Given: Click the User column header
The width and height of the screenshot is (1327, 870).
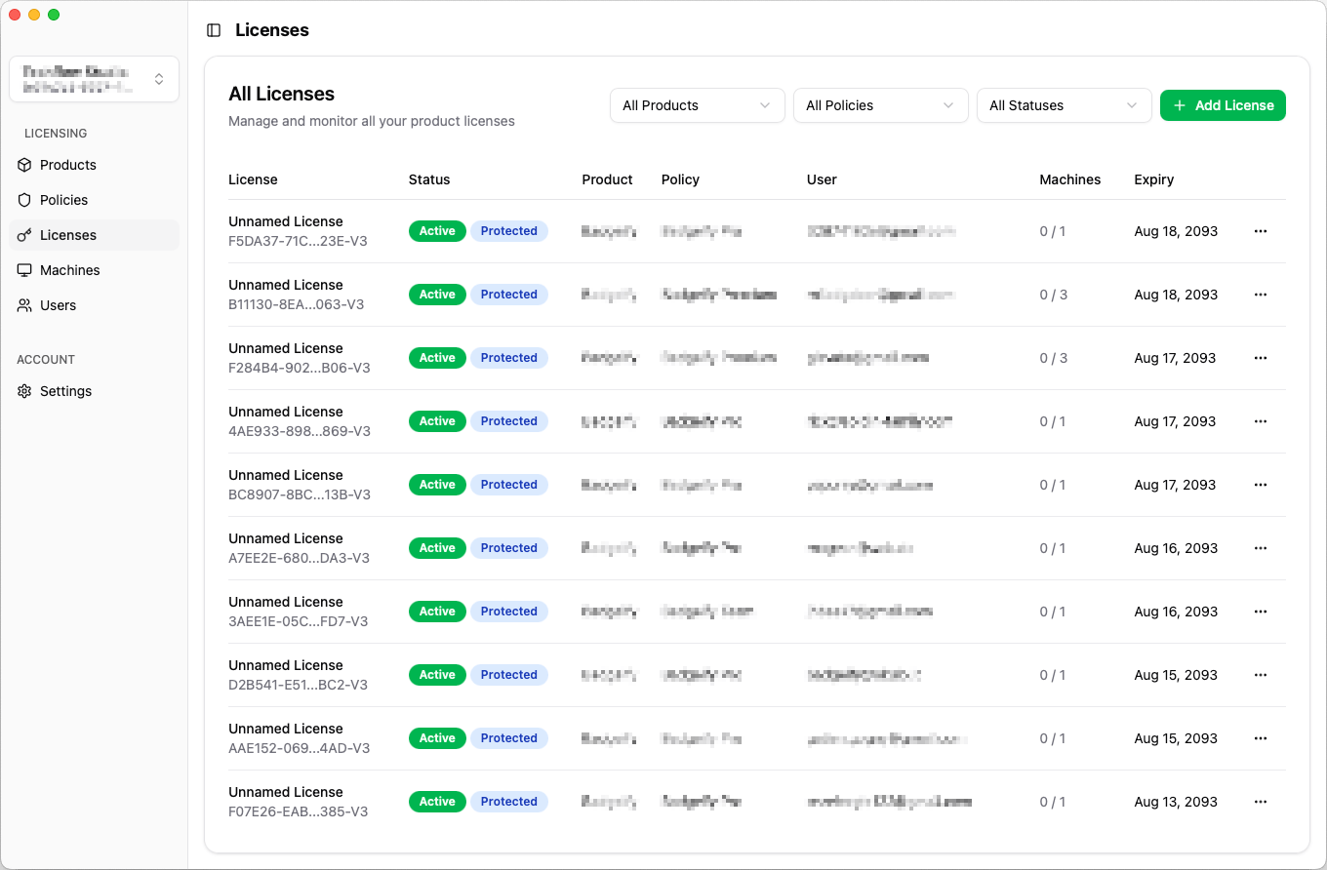Looking at the screenshot, I should pos(822,179).
